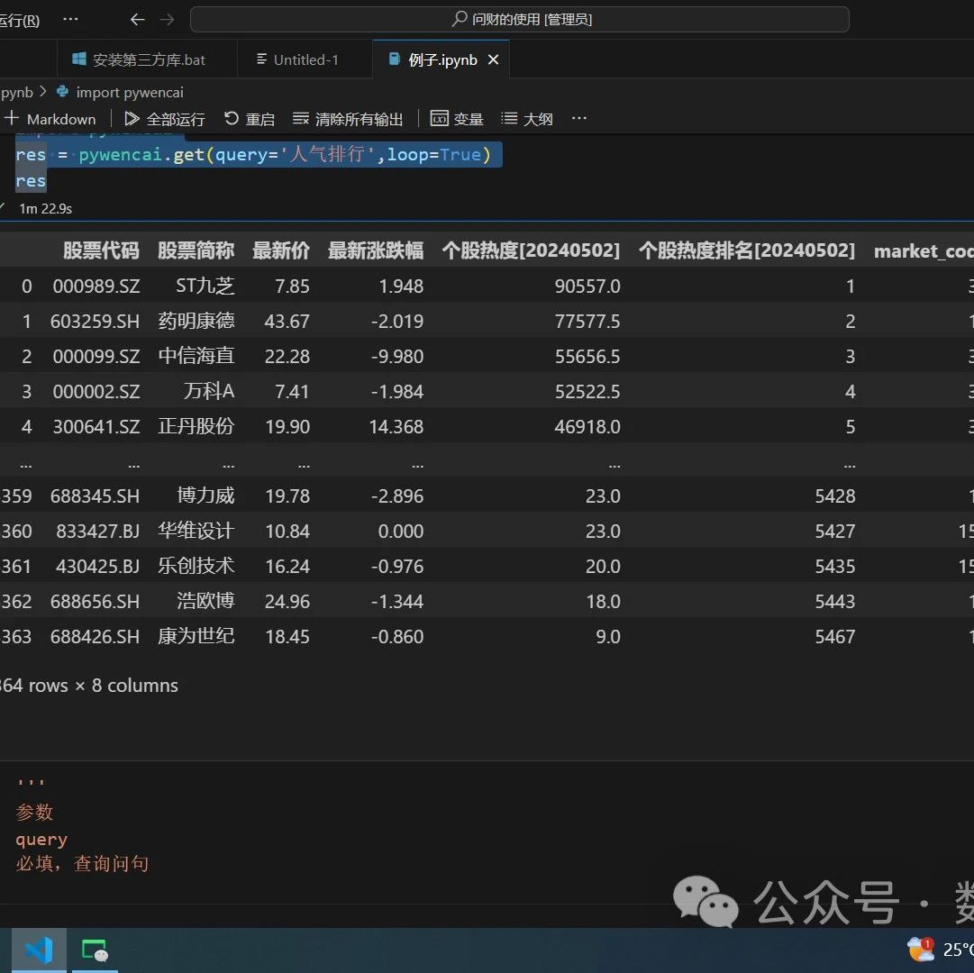Screen dimensions: 974x973
Task: Click the 问财的使用 command search box
Action: point(519,19)
